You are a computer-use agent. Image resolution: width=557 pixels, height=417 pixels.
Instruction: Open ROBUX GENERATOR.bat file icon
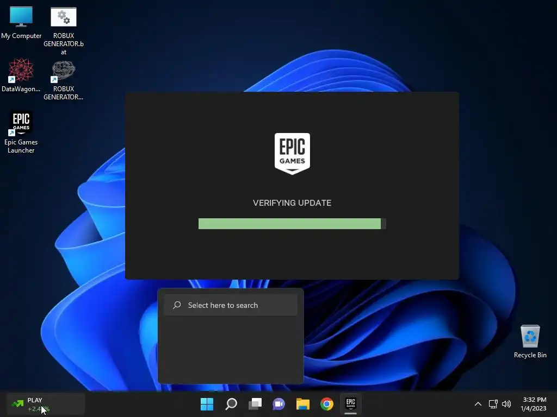[x=64, y=30]
